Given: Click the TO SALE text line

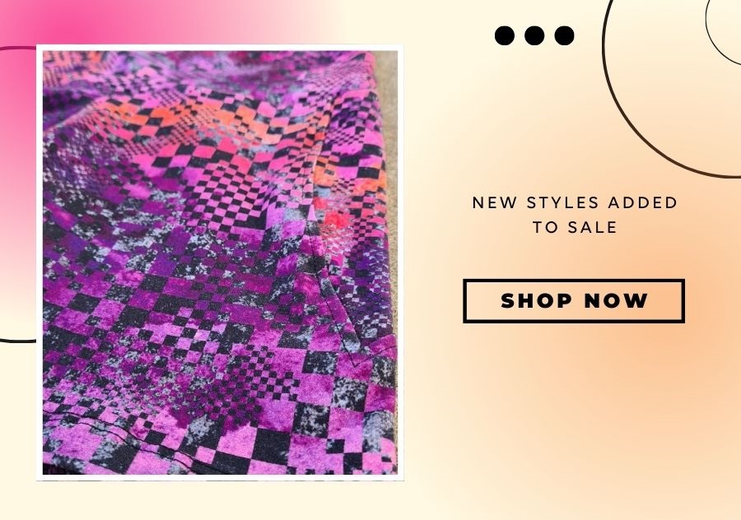Looking at the screenshot, I should 575,227.
